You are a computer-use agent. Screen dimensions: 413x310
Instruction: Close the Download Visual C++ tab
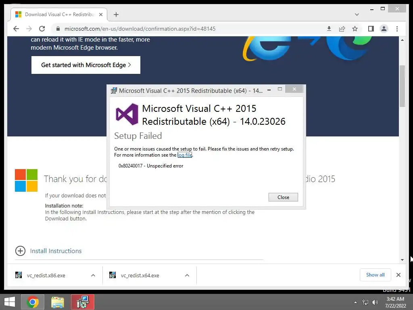tap(100, 15)
